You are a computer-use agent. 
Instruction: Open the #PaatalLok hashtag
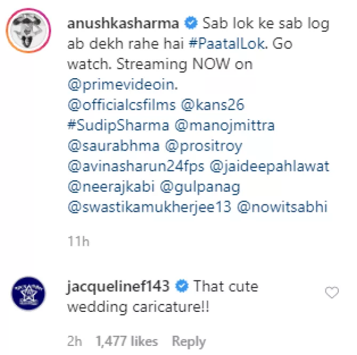(227, 44)
